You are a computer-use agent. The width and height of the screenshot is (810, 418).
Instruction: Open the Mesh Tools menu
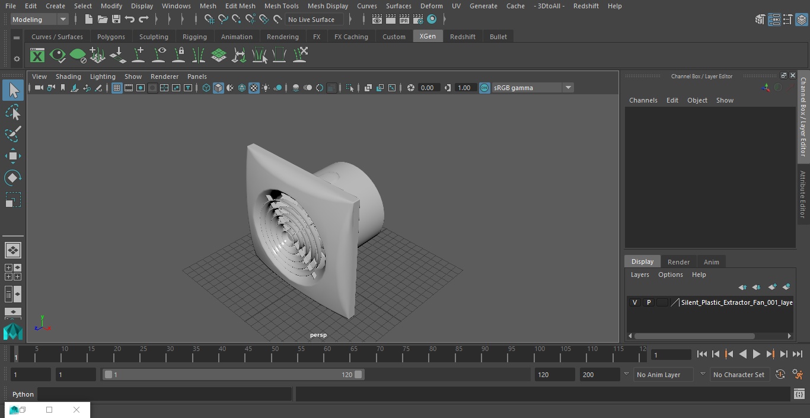point(281,6)
